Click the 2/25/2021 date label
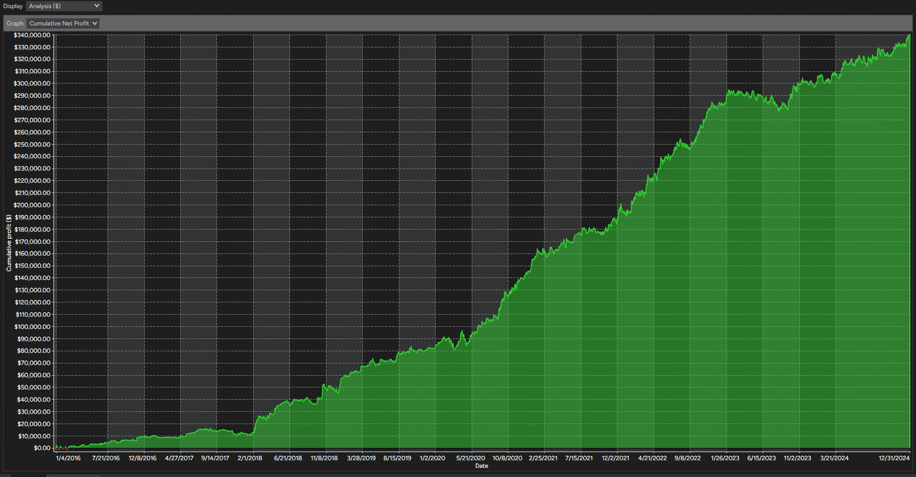 (x=543, y=458)
